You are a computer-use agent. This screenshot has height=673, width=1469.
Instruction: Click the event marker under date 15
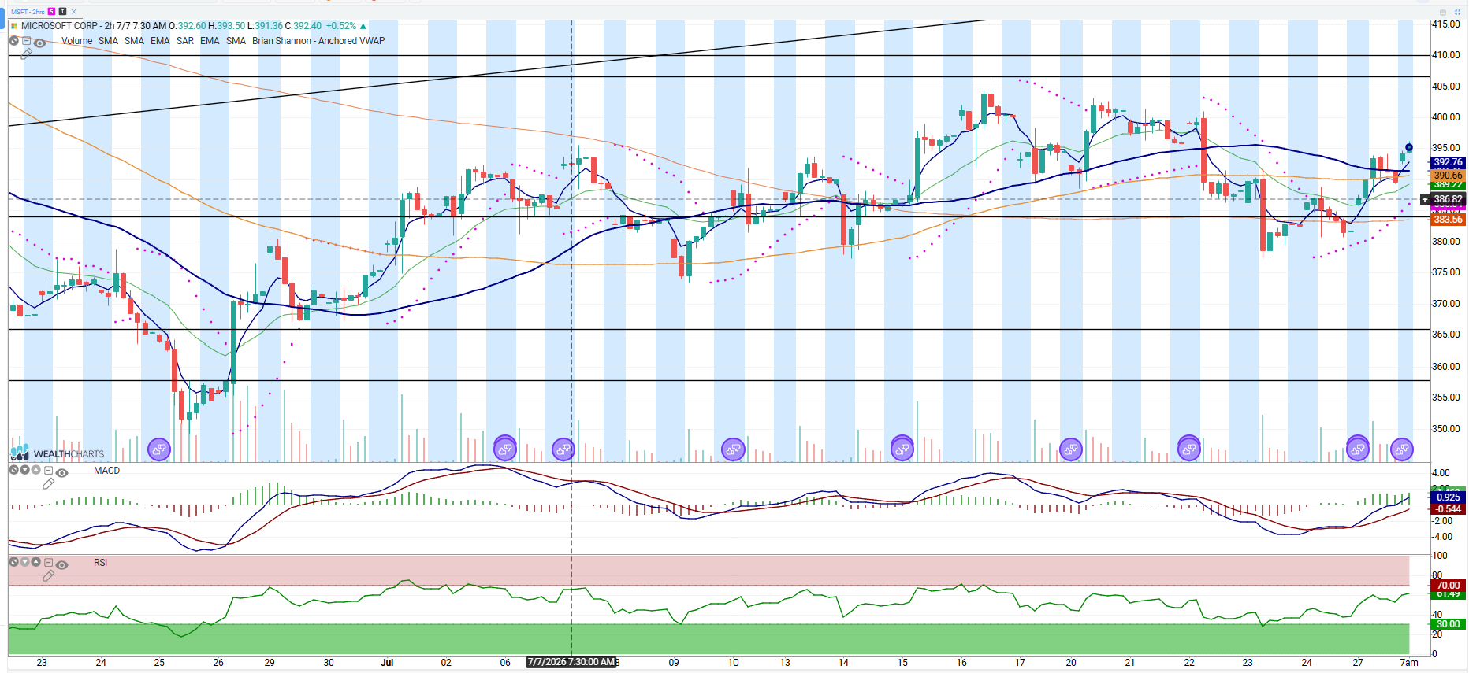tap(902, 449)
